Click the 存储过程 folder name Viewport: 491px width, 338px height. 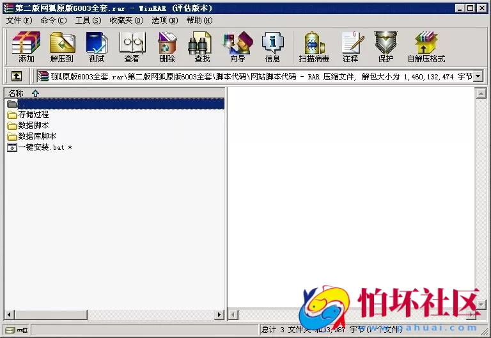pyautogui.click(x=33, y=115)
